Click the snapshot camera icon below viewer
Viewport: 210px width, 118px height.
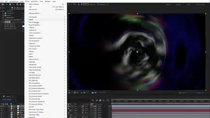click(x=93, y=92)
